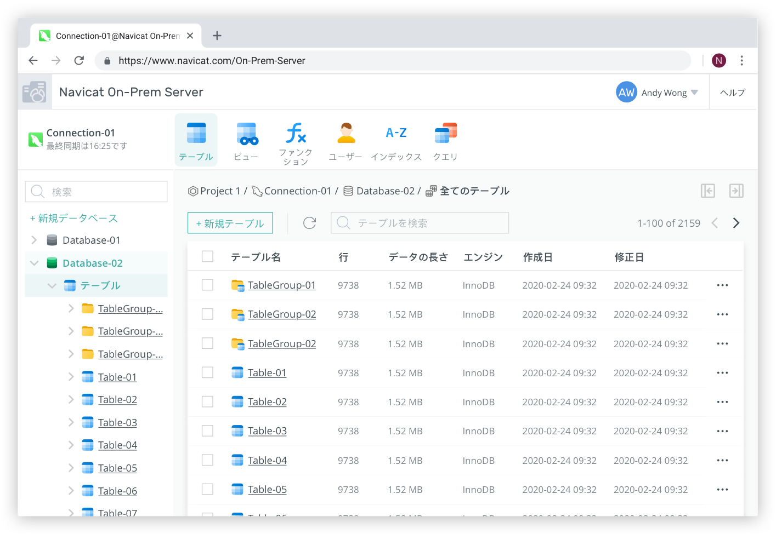
Task: Collapse panel with left-bar arrow icon
Action: [708, 191]
